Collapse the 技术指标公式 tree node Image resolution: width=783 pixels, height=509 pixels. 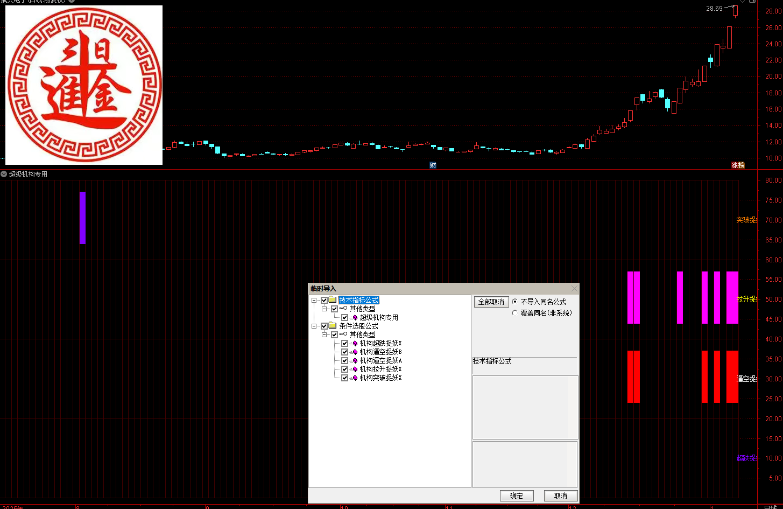tap(314, 300)
